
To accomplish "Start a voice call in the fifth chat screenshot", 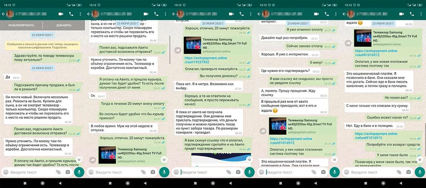I will (412, 14).
